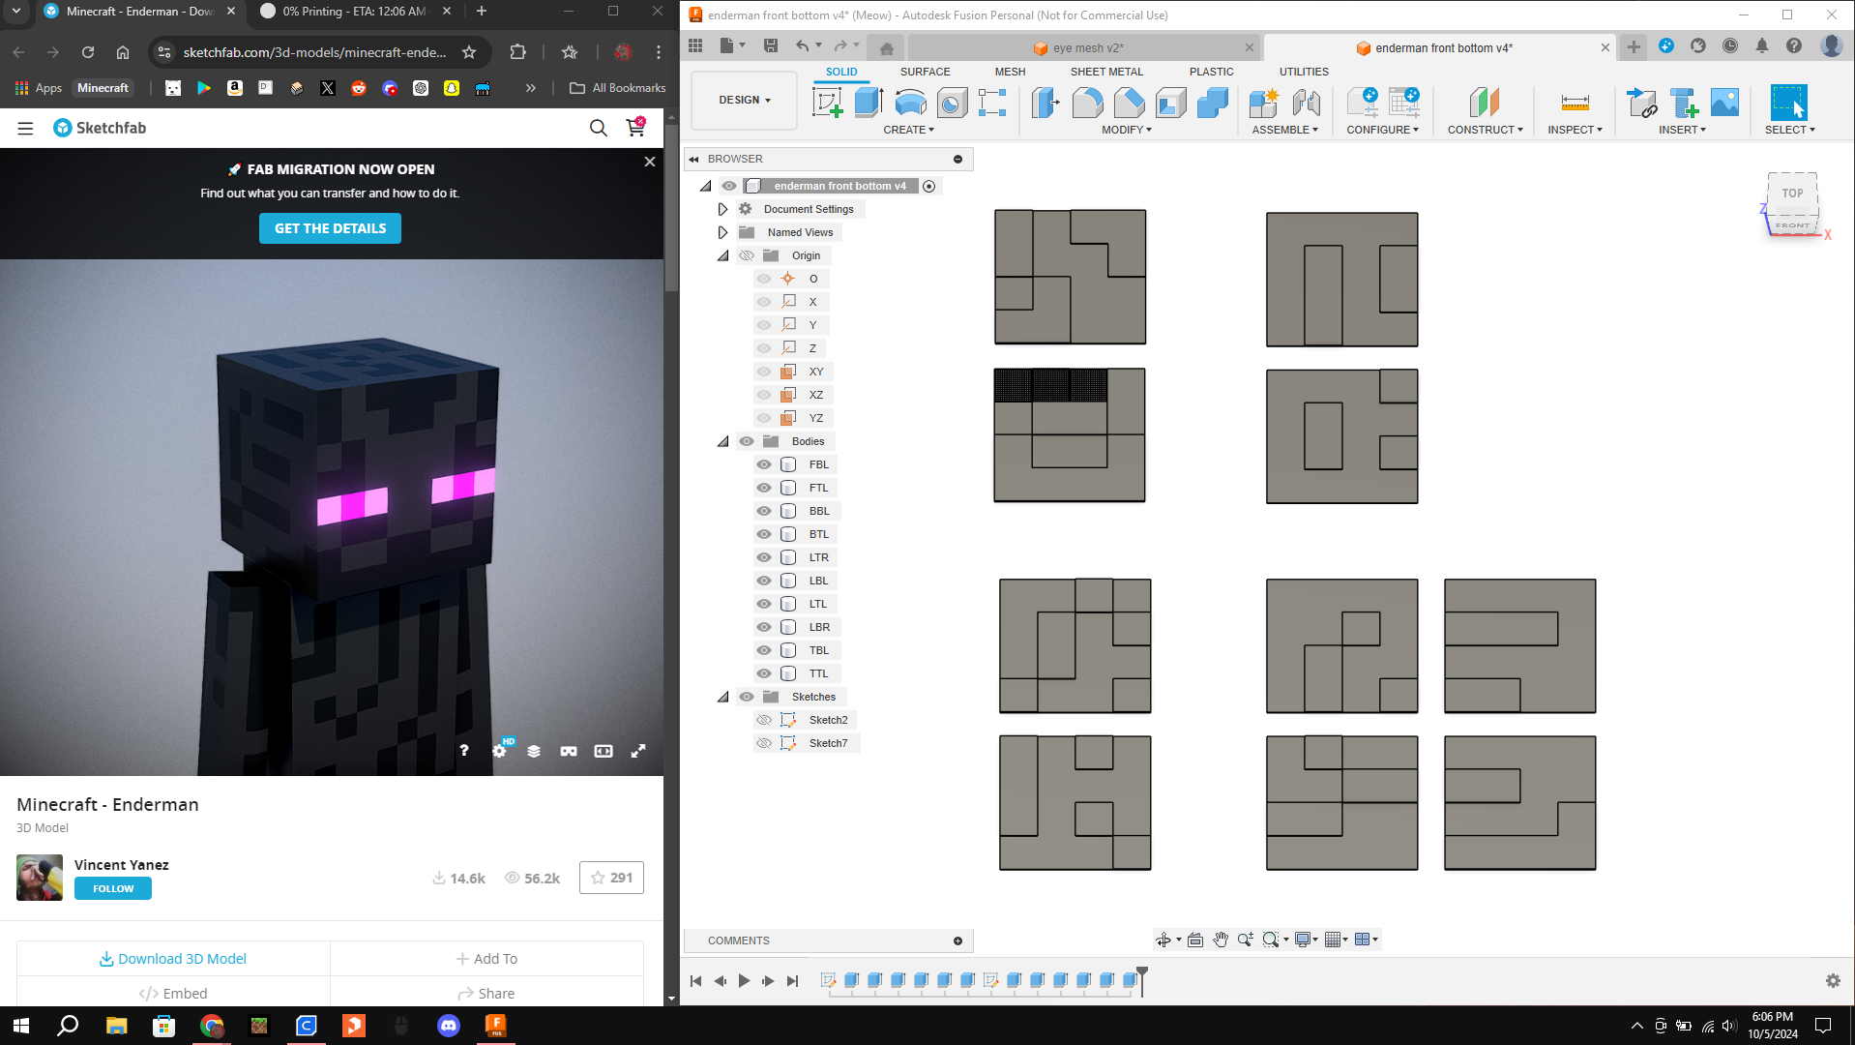The image size is (1855, 1045).
Task: Hide the FBL body
Action: click(x=764, y=464)
